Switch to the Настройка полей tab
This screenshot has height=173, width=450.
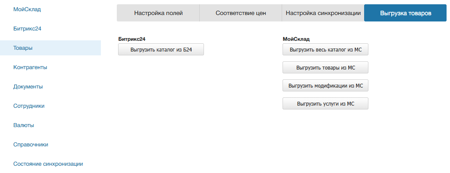(x=158, y=13)
